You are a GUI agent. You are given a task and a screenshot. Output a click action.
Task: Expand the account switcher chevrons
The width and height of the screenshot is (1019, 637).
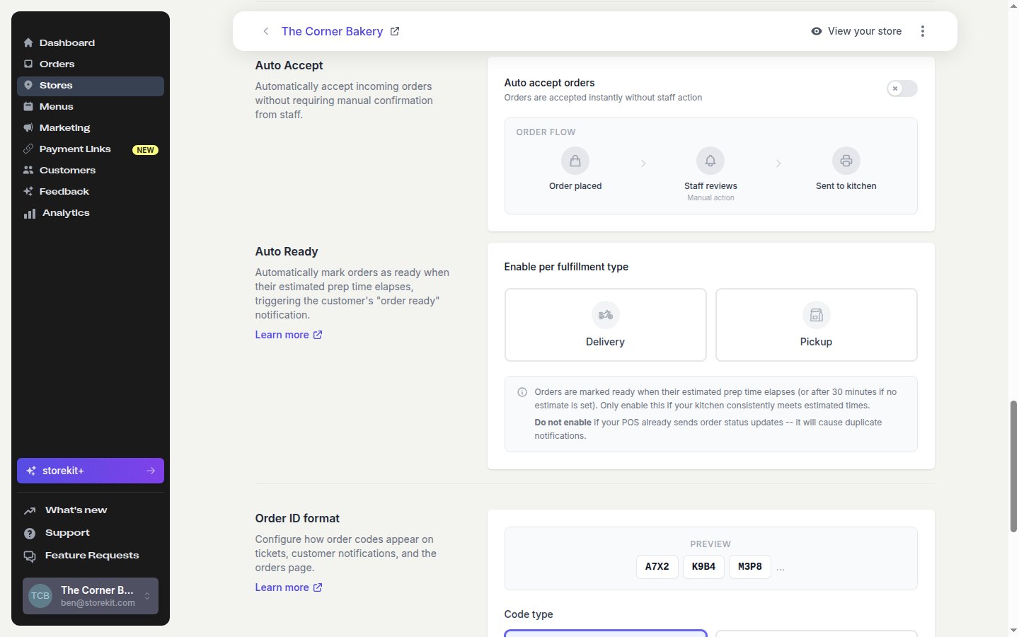tap(147, 596)
